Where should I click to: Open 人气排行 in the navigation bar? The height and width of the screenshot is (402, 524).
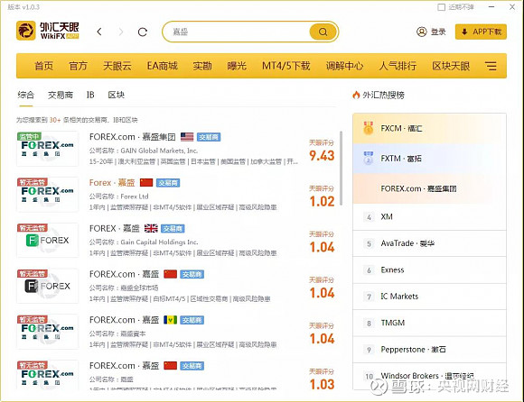point(398,66)
